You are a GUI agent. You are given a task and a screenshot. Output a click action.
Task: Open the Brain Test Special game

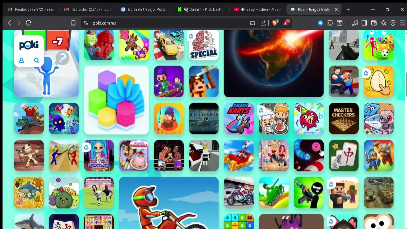coord(204,45)
